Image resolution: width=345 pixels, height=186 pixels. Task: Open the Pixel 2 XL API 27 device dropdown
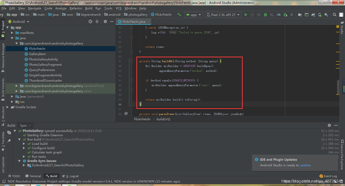(x=223, y=15)
